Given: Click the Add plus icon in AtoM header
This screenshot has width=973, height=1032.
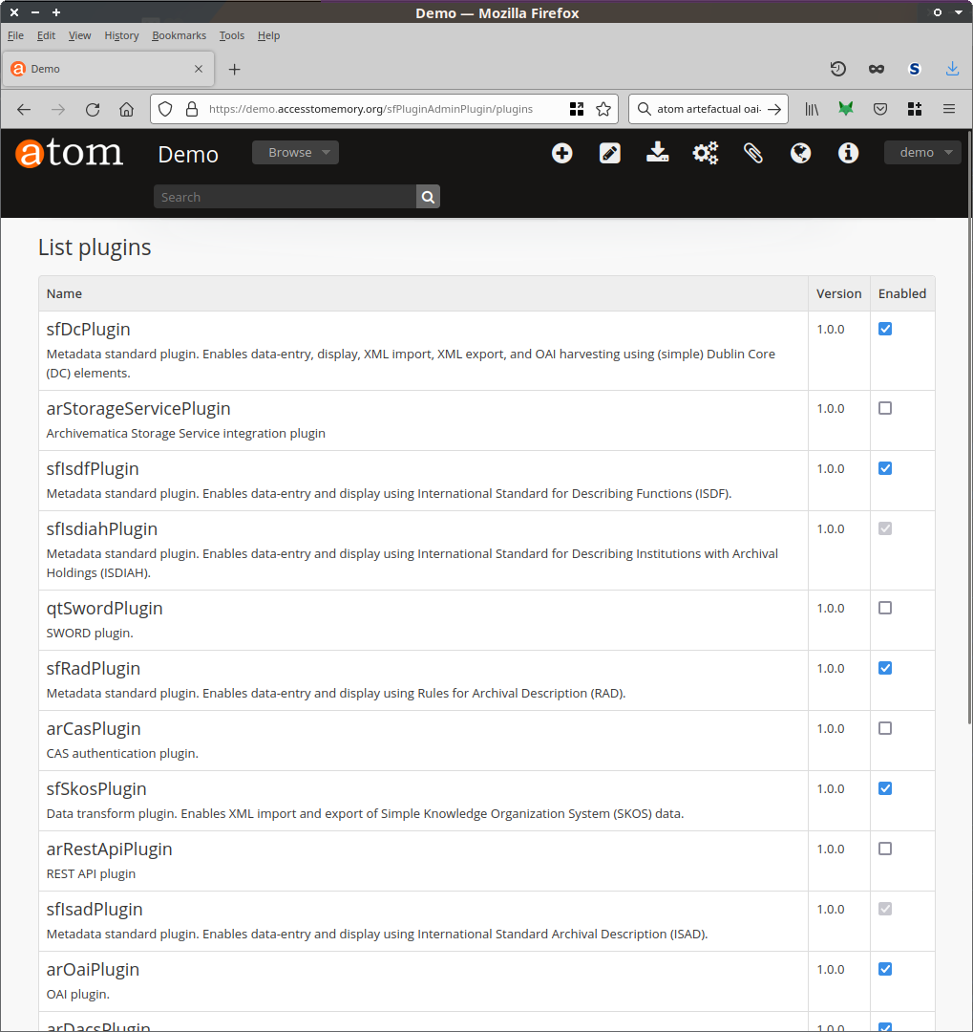Looking at the screenshot, I should point(562,153).
